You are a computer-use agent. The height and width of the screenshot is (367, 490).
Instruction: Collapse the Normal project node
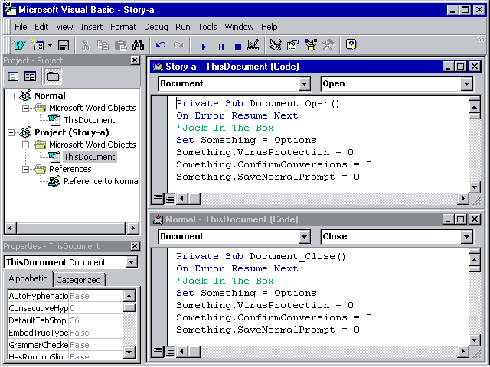(x=11, y=96)
